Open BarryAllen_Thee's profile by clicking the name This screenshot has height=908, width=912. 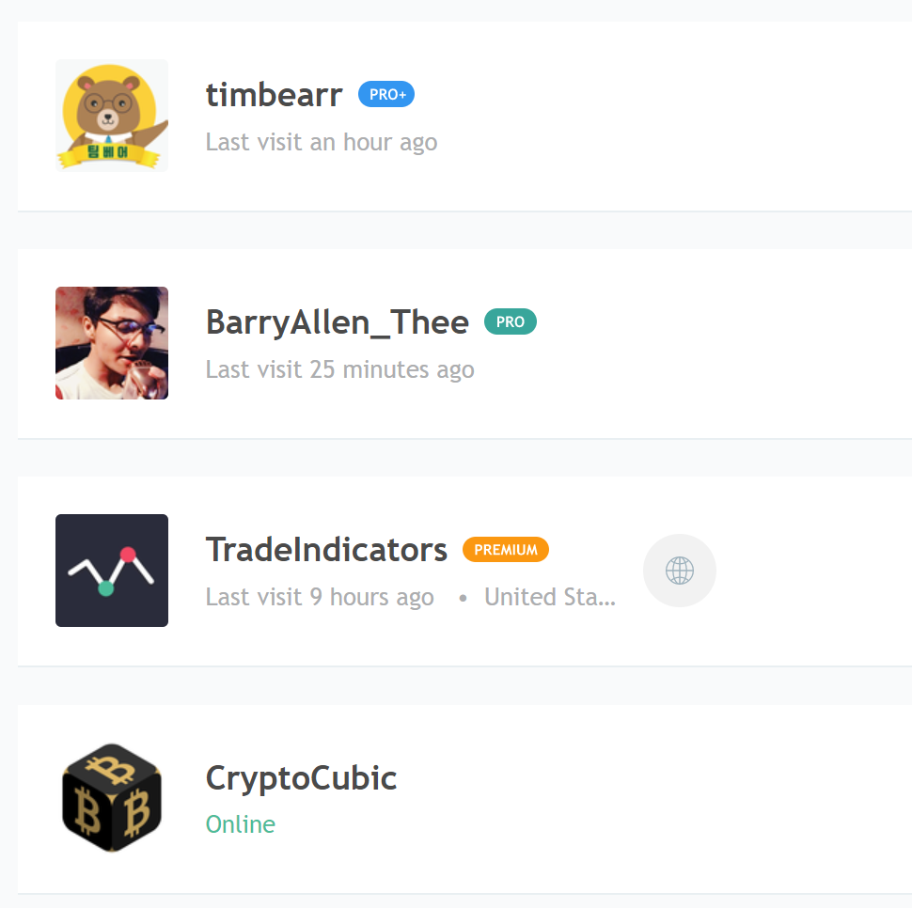337,321
